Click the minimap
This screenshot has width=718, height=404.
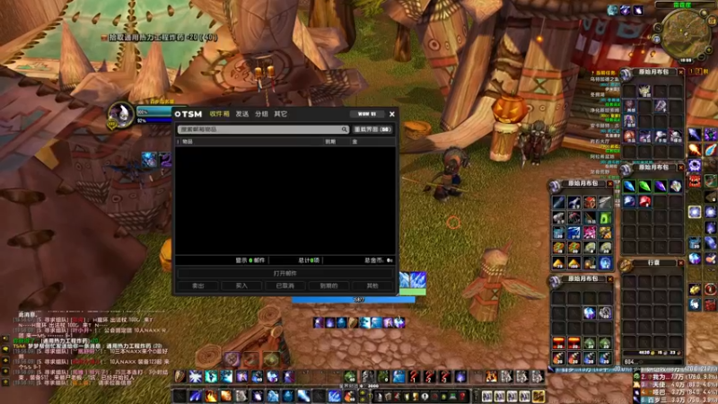click(x=685, y=33)
